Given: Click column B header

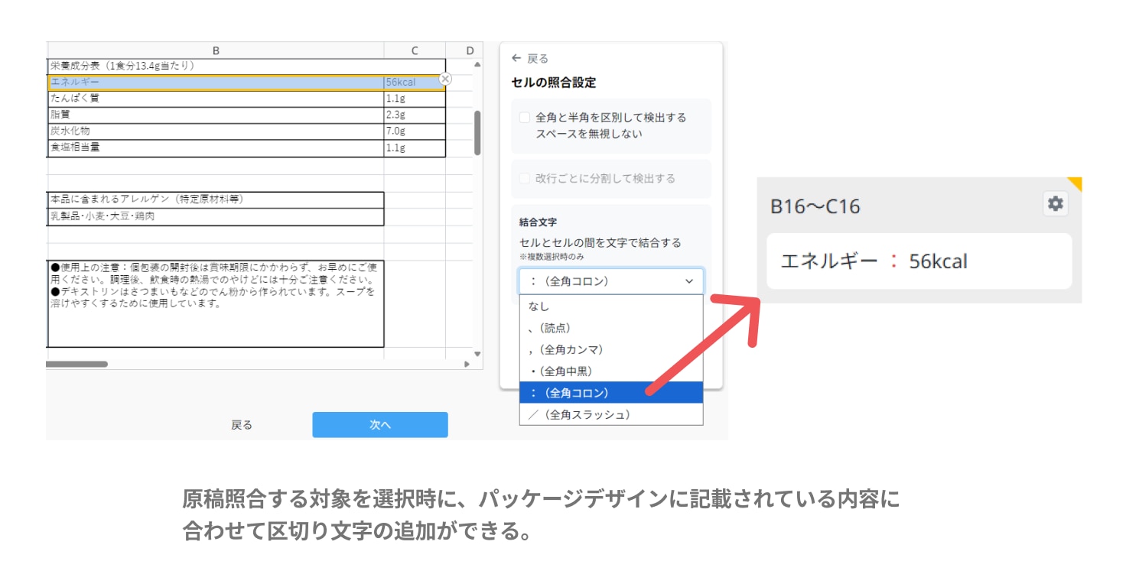Looking at the screenshot, I should [x=216, y=50].
